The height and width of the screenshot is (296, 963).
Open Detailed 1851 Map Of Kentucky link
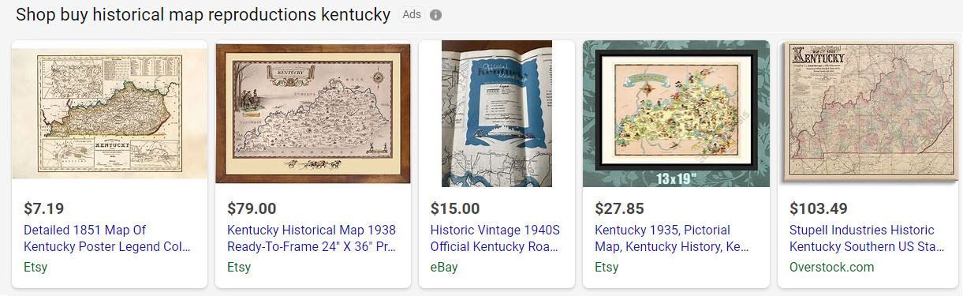point(108,238)
